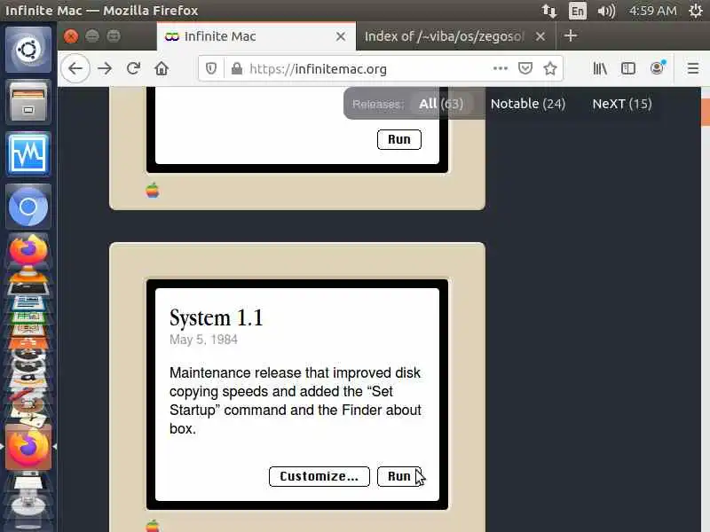Save page to Pocket
The image size is (710, 532).
[525, 69]
